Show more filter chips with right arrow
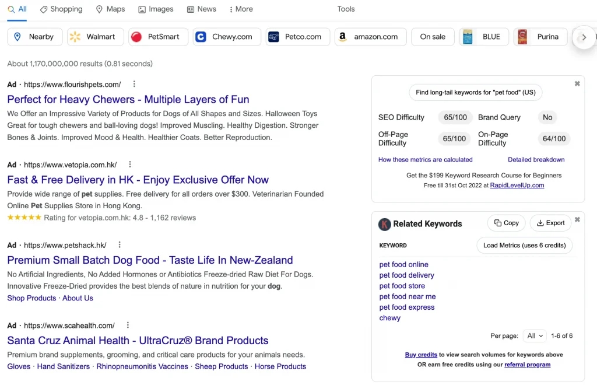The height and width of the screenshot is (385, 597). click(584, 37)
